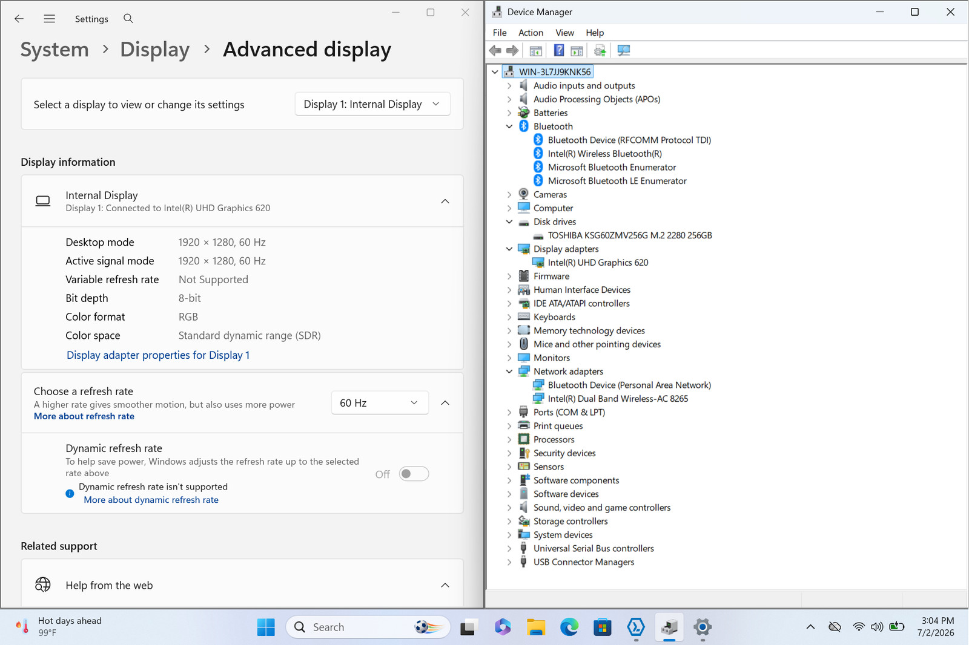Collapse the Internal Display information section
Viewport: 969px width, 645px height.
(445, 201)
